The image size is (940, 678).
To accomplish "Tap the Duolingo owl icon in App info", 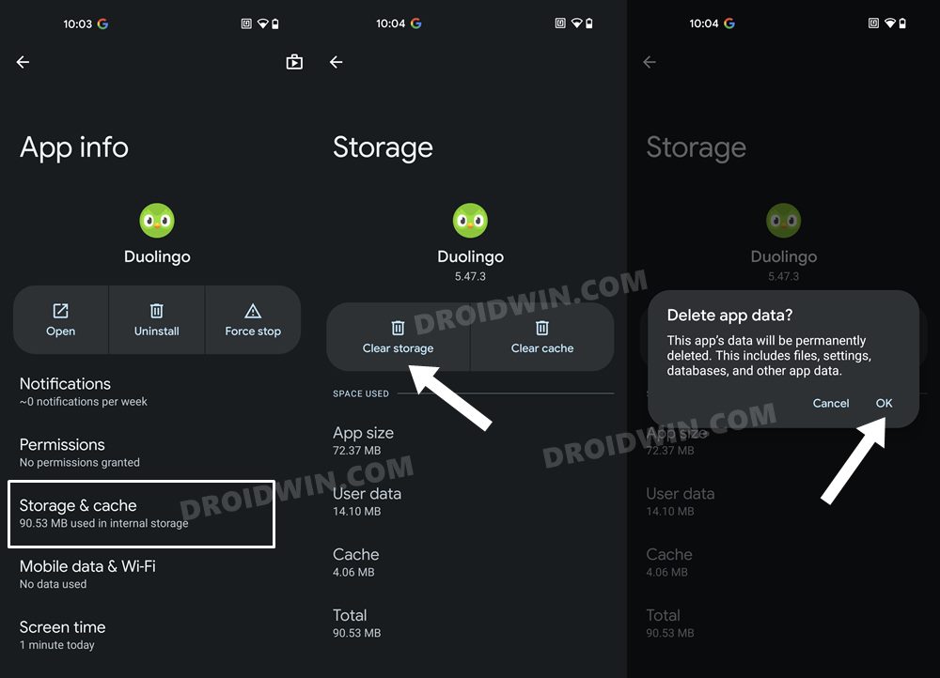I will pyautogui.click(x=157, y=221).
